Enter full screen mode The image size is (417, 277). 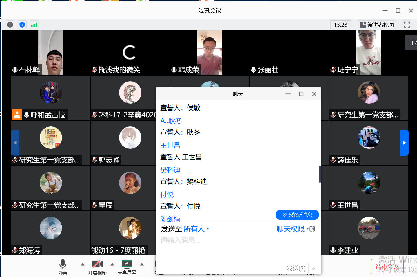[x=407, y=25]
